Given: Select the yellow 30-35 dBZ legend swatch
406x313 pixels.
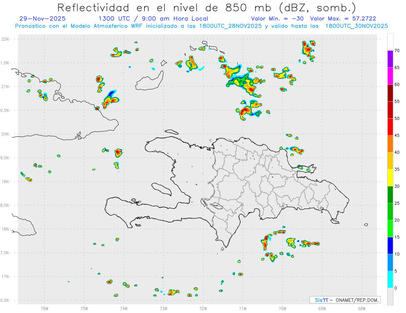Looking at the screenshot, I should 390,178.
